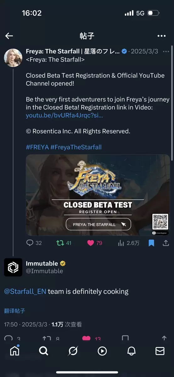Toggle like on post with 79 likes
174x377 pixels.
(x=95, y=243)
